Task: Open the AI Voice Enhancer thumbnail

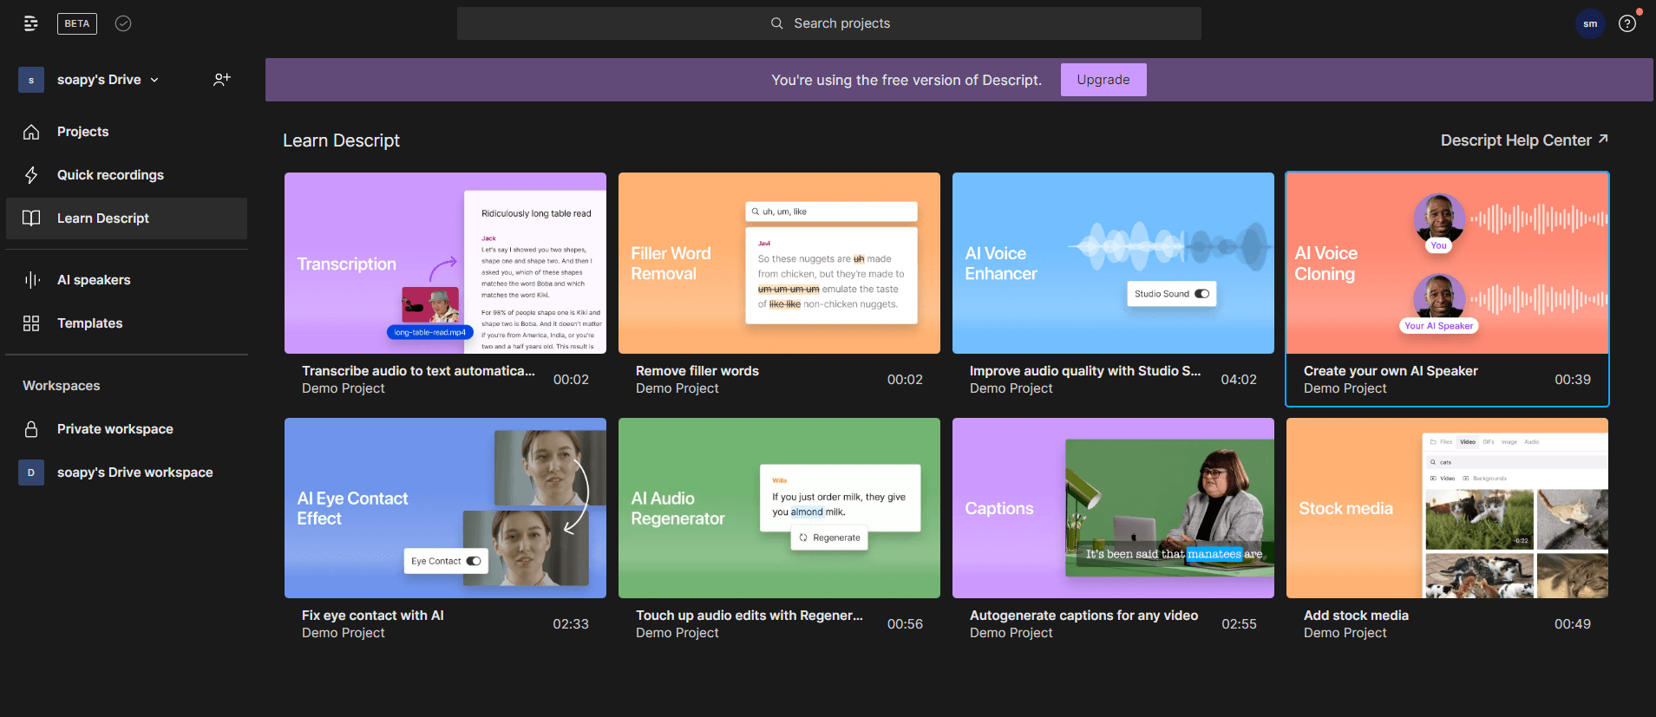Action: click(x=1113, y=263)
